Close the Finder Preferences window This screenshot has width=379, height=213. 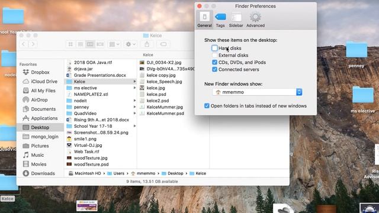200,6
